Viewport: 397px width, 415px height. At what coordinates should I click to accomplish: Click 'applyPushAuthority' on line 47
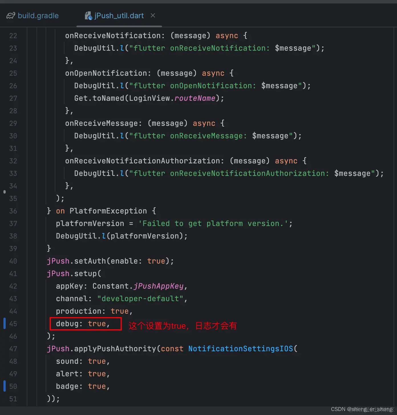pyautogui.click(x=115, y=349)
